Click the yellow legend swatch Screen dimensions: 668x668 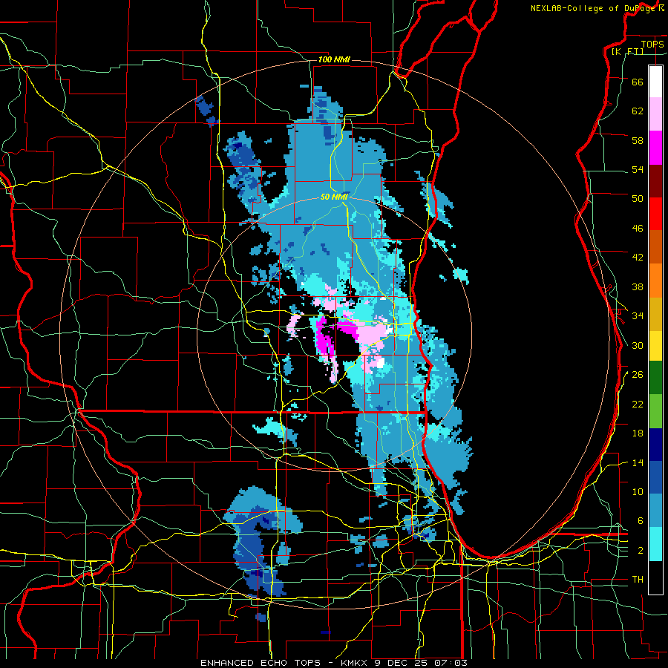(x=655, y=346)
